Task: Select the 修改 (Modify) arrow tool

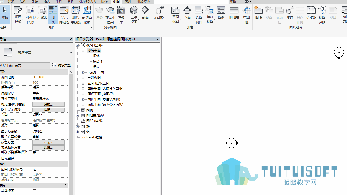Action: point(5,14)
